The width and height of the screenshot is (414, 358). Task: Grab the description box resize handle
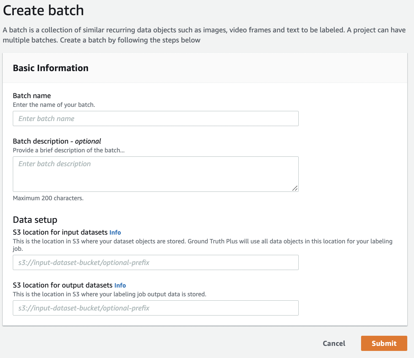pos(295,188)
